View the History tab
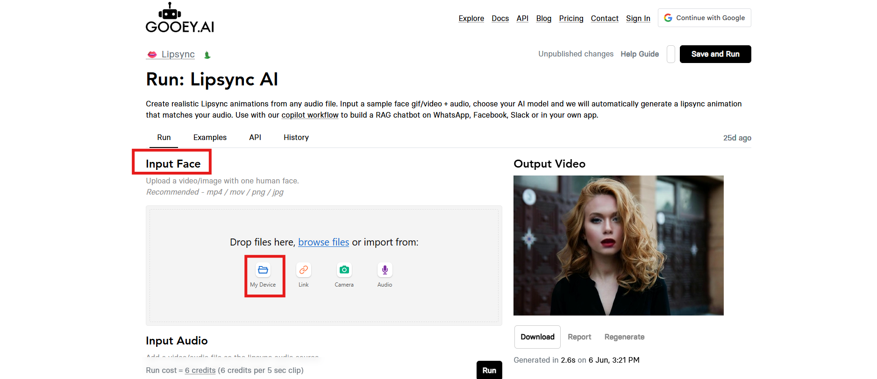 click(x=296, y=138)
